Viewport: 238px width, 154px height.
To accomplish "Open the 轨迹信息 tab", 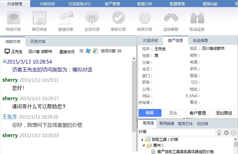I will coord(200,40).
